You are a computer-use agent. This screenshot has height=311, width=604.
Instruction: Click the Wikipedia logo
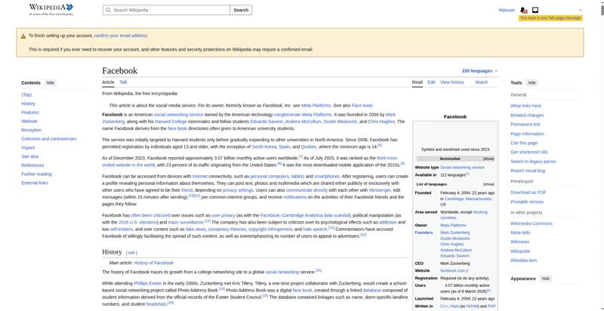click(51, 9)
